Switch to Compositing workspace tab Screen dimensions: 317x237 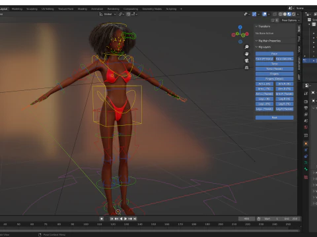coord(131,9)
